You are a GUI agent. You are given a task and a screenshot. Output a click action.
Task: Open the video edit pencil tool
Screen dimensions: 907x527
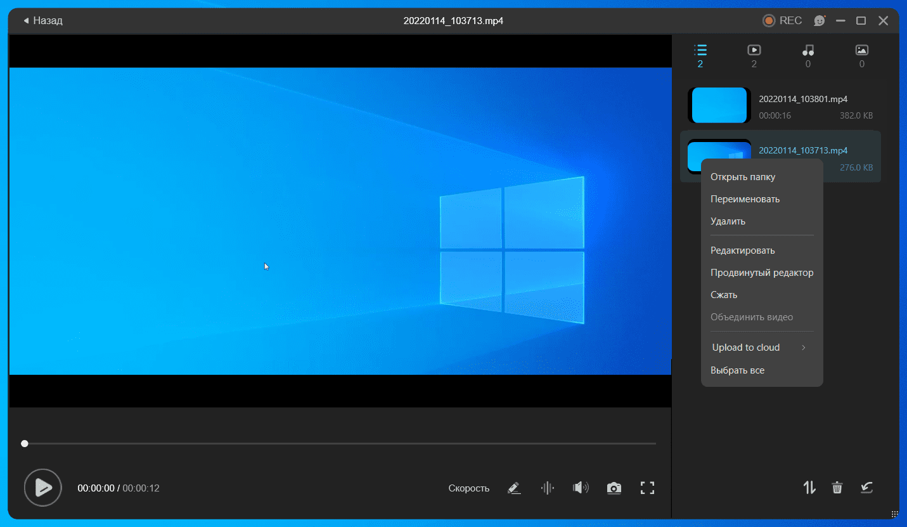(514, 488)
